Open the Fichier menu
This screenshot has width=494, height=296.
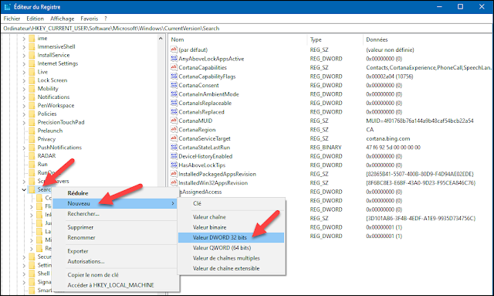pos(12,19)
